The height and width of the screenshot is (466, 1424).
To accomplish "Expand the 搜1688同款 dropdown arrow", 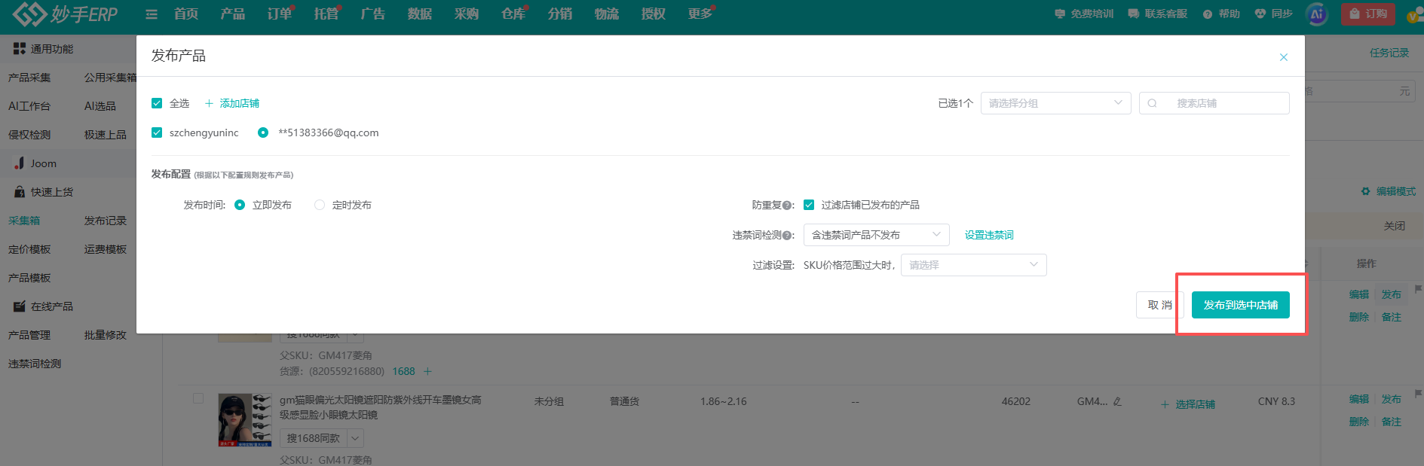I will (x=356, y=438).
